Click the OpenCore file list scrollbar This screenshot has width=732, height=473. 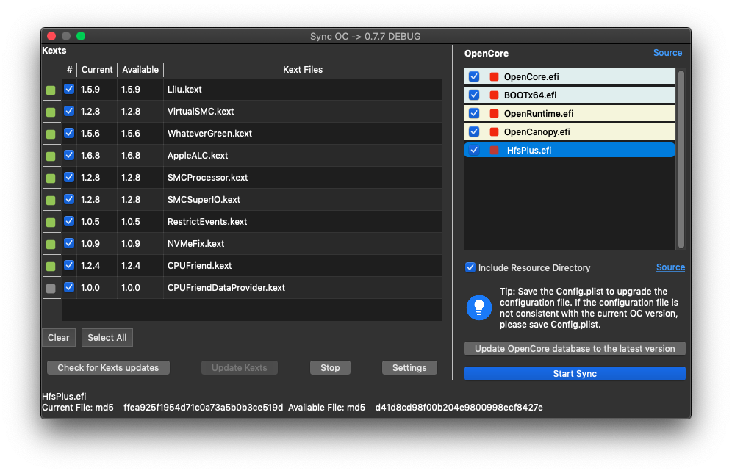pyautogui.click(x=681, y=159)
